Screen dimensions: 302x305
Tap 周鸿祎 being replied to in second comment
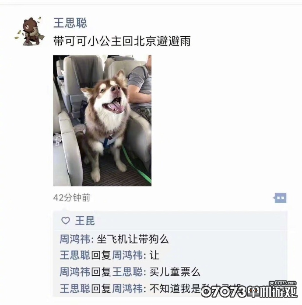click(127, 255)
